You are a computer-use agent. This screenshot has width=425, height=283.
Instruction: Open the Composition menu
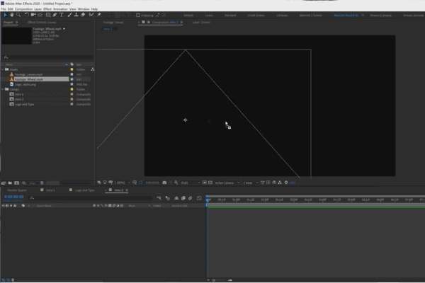[x=23, y=9]
